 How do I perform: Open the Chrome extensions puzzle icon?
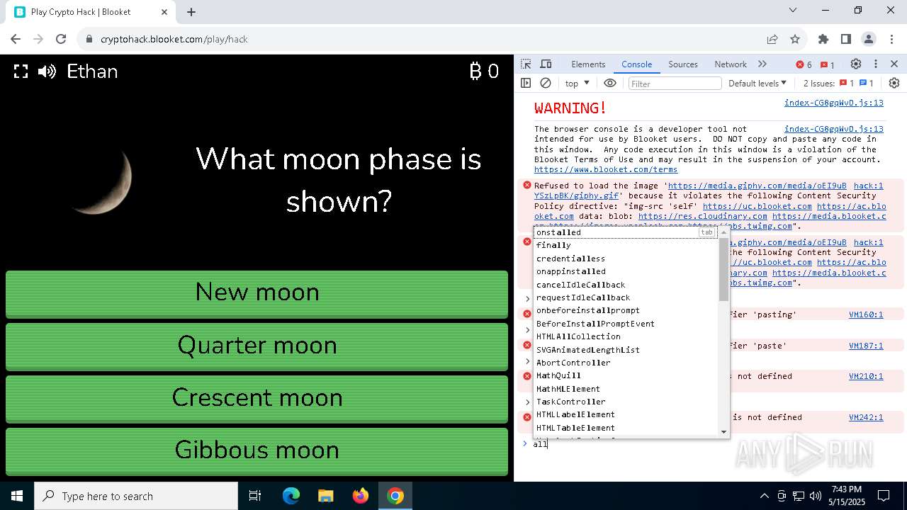coord(823,39)
